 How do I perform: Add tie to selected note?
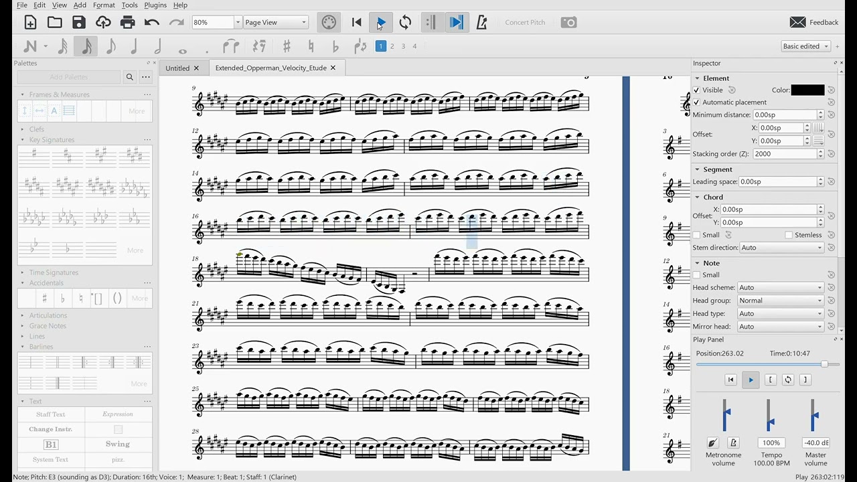231,46
